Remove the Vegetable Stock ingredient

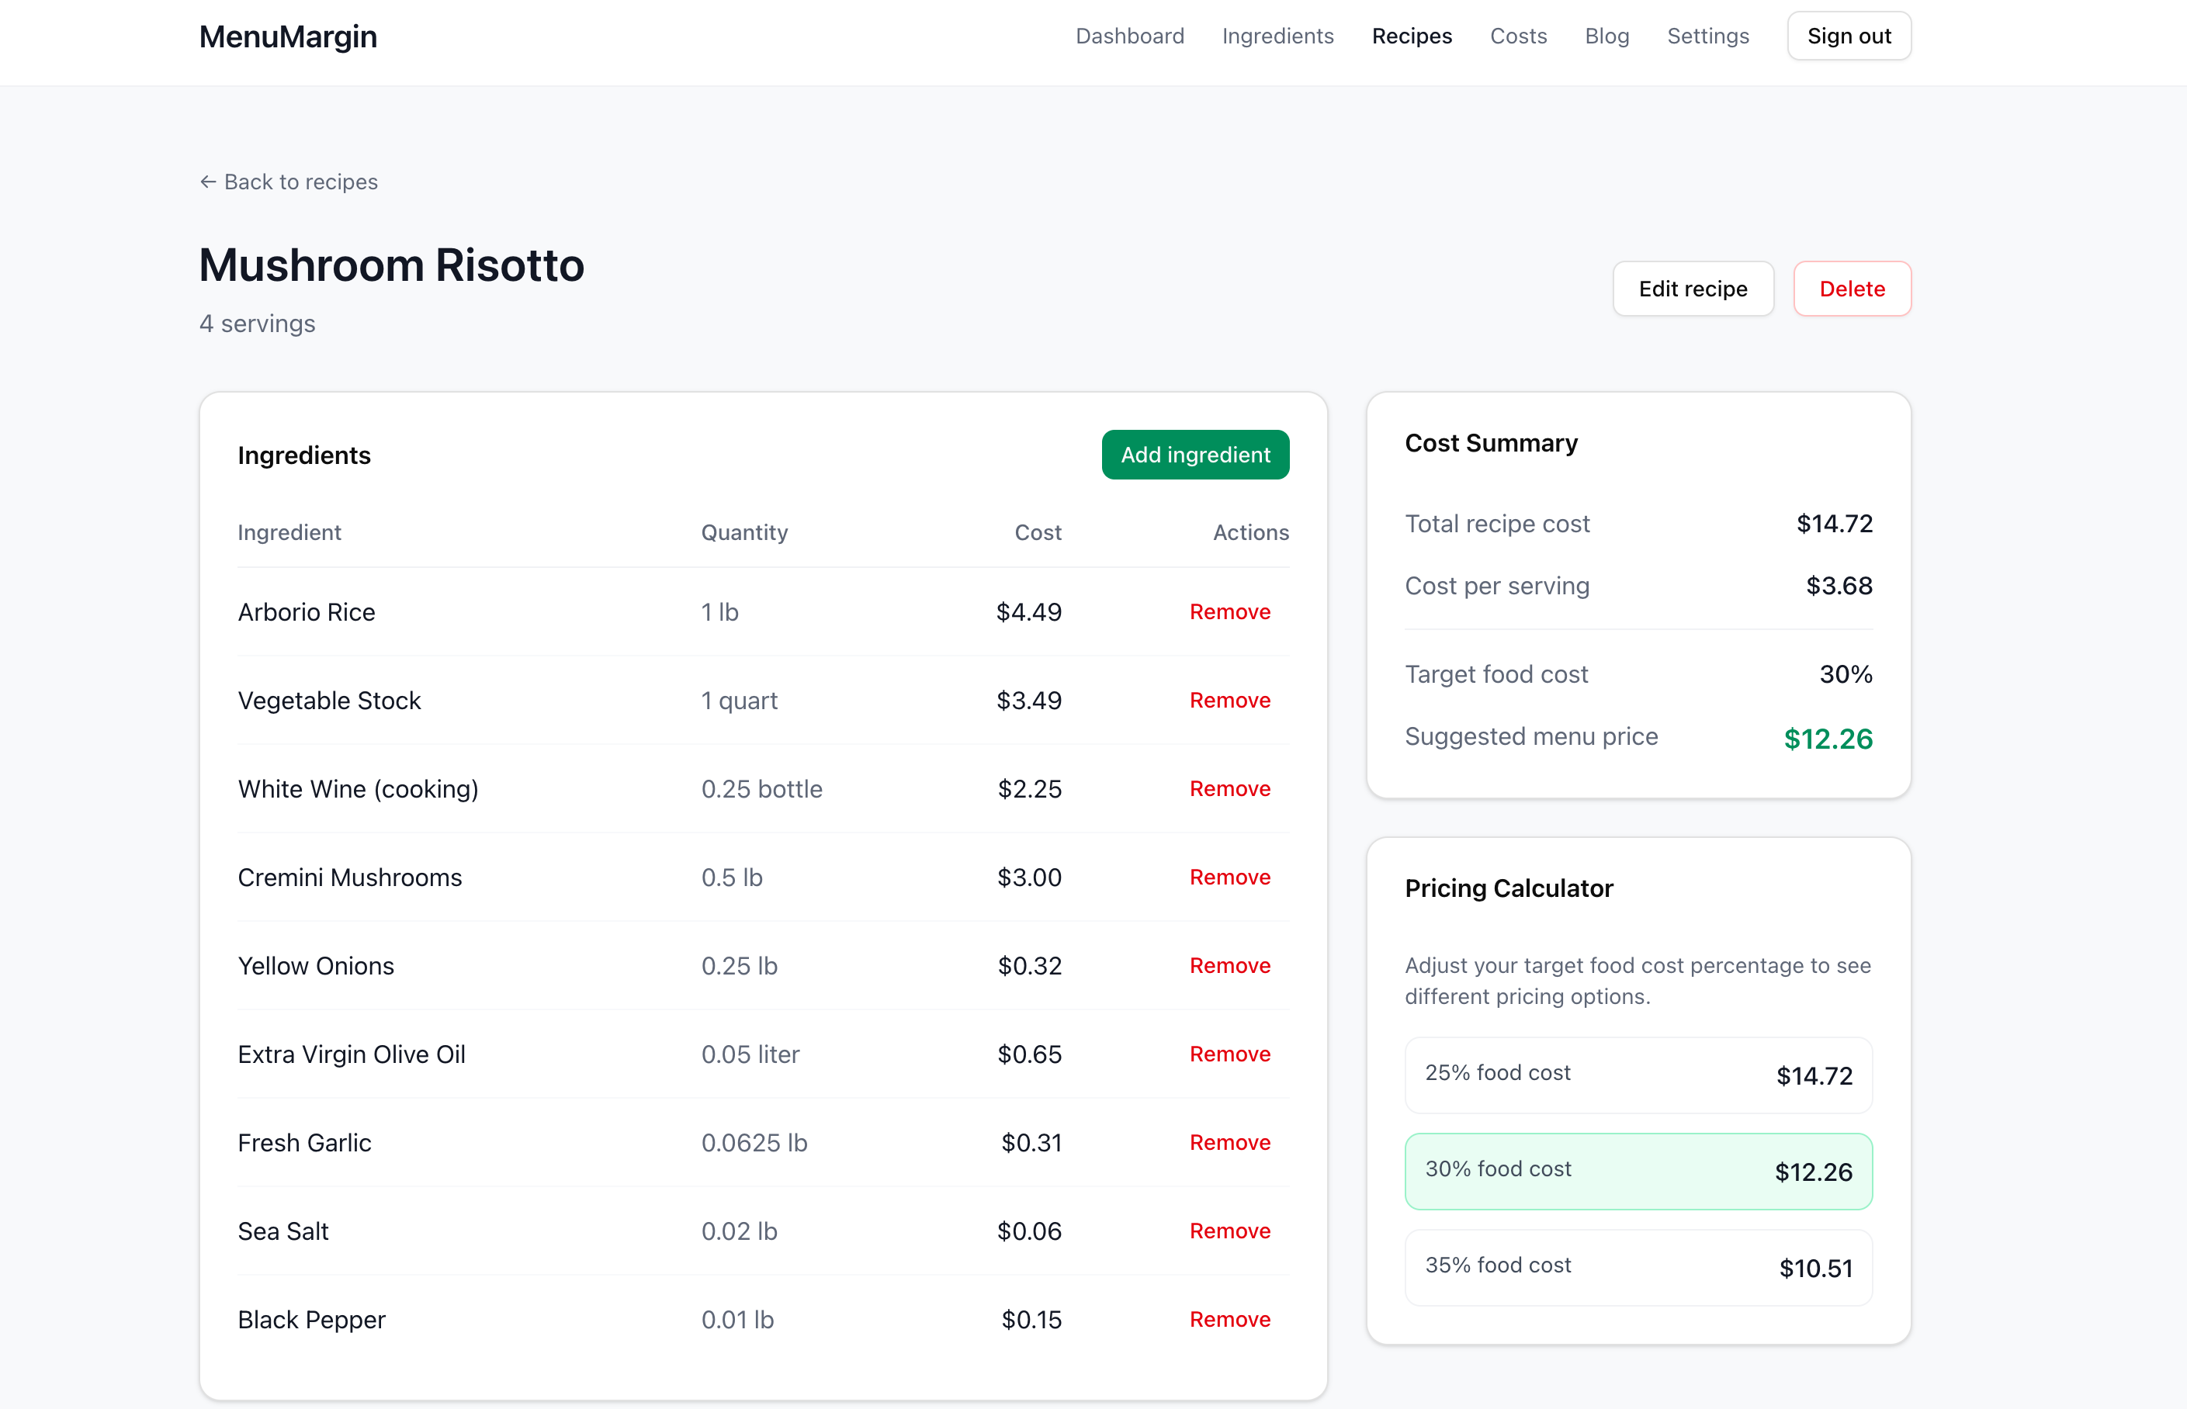1230,700
